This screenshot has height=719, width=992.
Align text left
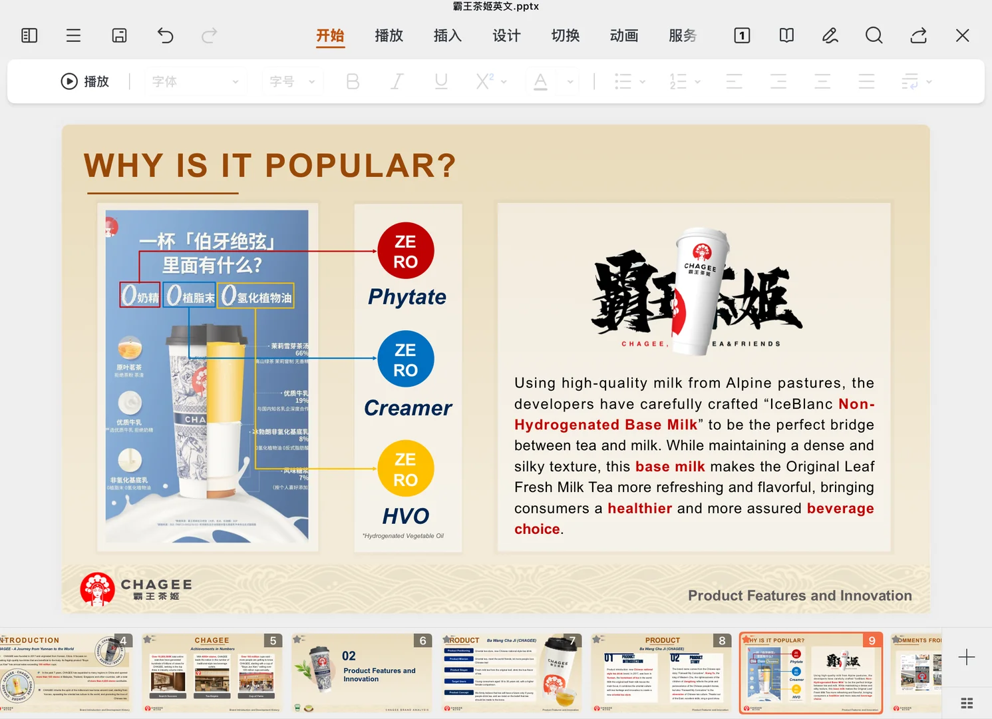(734, 81)
